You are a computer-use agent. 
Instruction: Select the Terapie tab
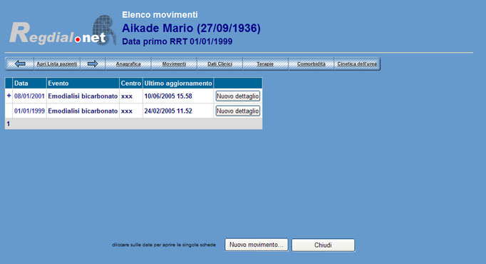click(x=265, y=64)
